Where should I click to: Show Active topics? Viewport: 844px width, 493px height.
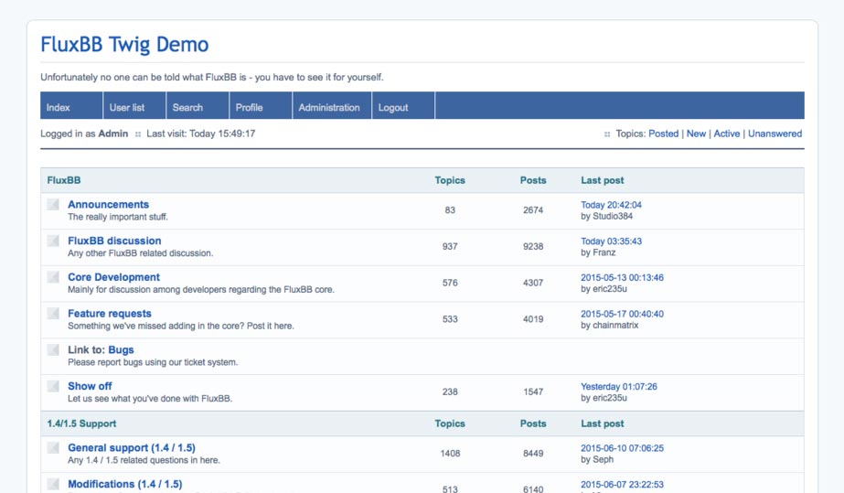pyautogui.click(x=727, y=134)
